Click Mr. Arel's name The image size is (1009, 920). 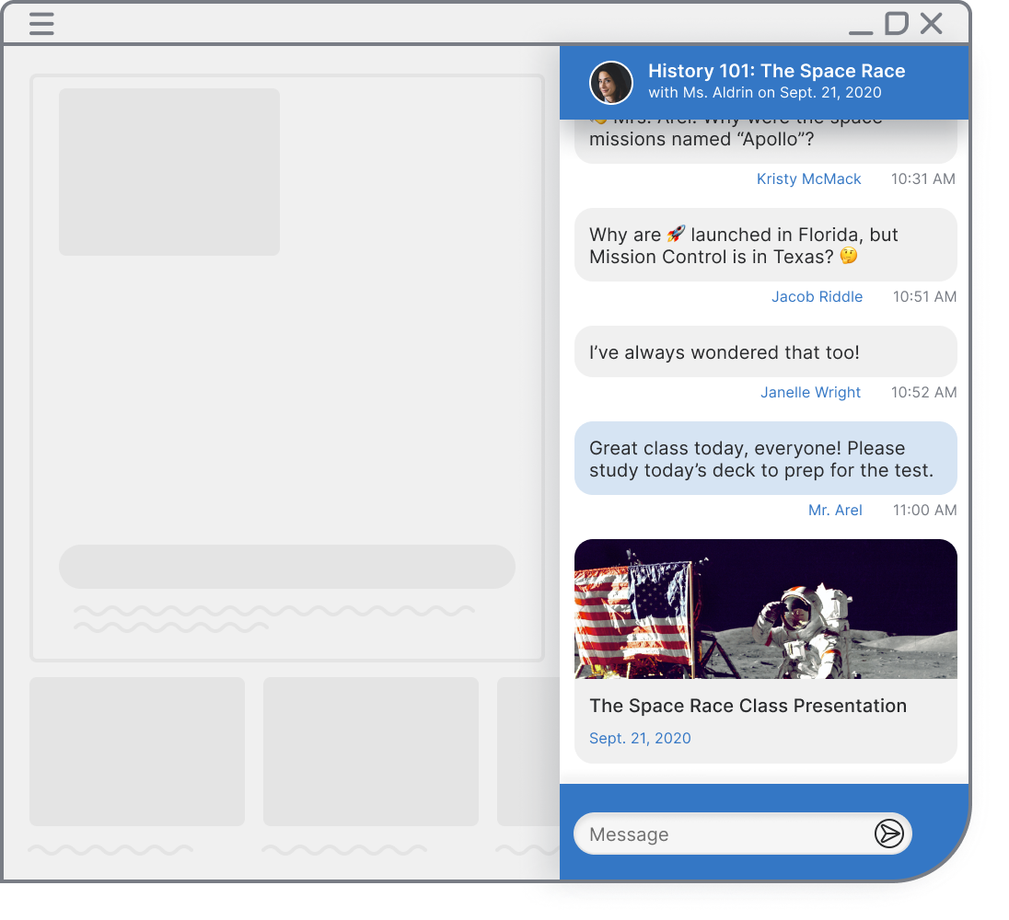click(x=835, y=510)
